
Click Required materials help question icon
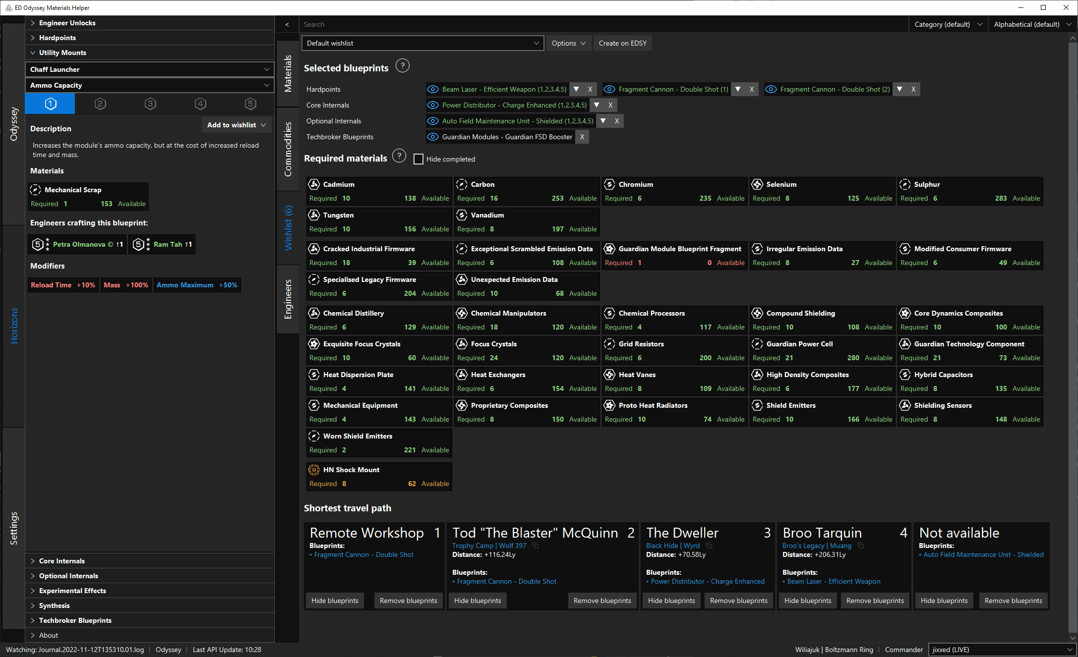tap(399, 157)
